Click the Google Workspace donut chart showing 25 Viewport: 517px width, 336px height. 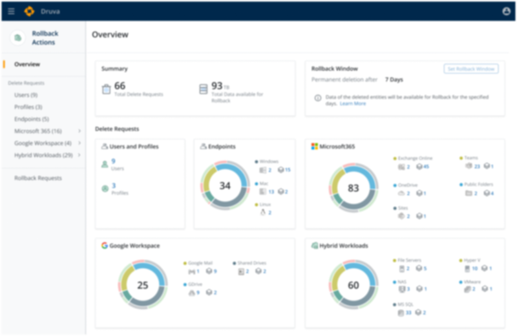click(143, 285)
